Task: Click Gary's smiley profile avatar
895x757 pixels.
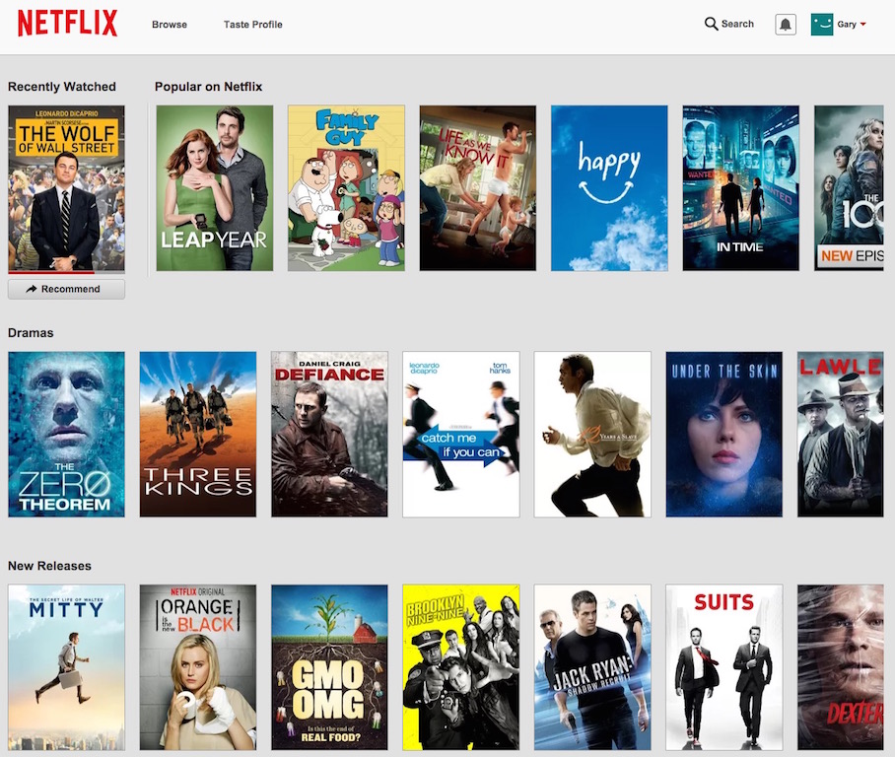Action: point(821,25)
